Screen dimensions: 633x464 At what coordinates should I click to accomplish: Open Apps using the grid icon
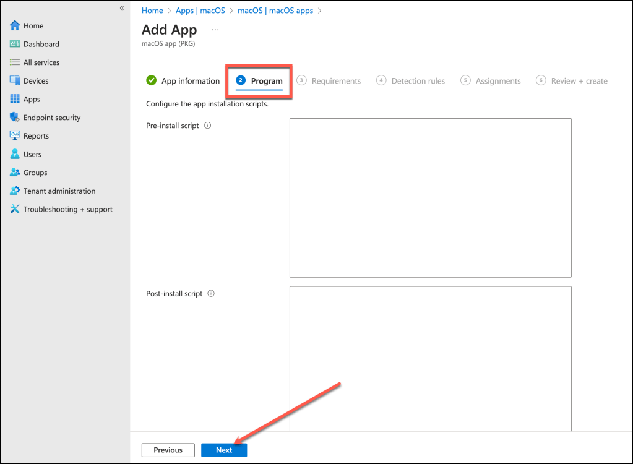tap(15, 99)
